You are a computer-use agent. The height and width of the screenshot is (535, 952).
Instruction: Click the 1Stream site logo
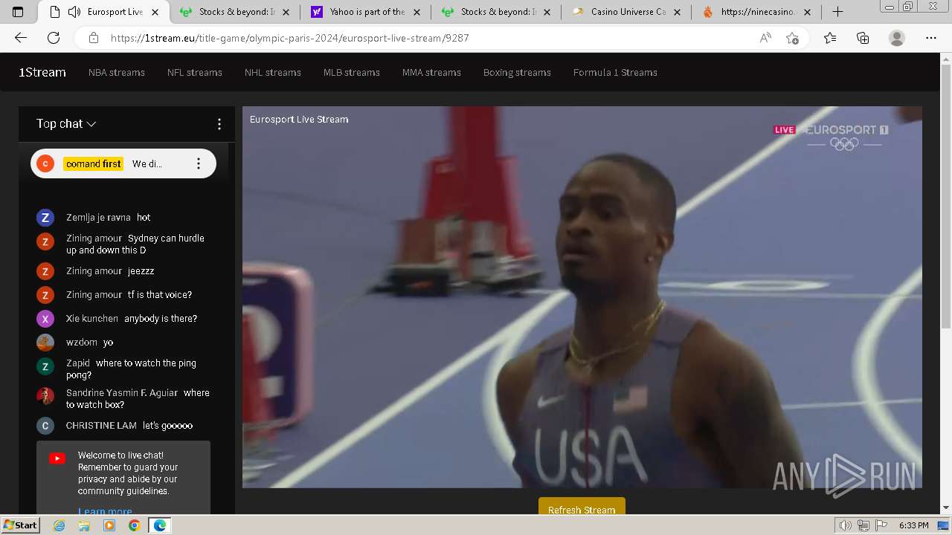coord(42,72)
